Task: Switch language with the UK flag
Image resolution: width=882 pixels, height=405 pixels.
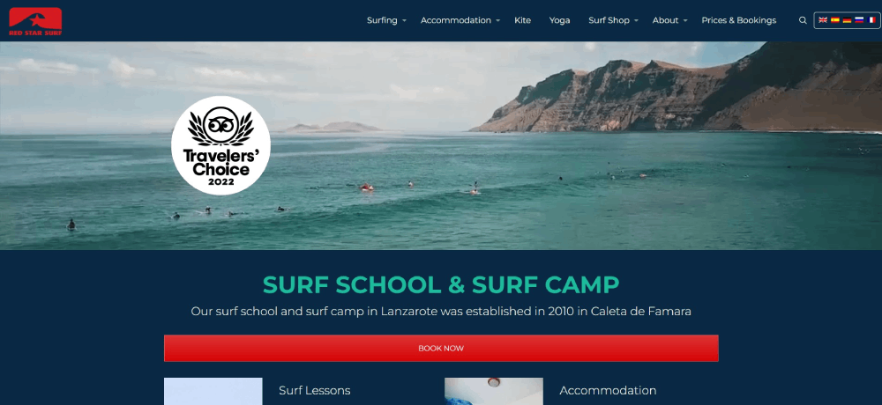Action: click(823, 19)
